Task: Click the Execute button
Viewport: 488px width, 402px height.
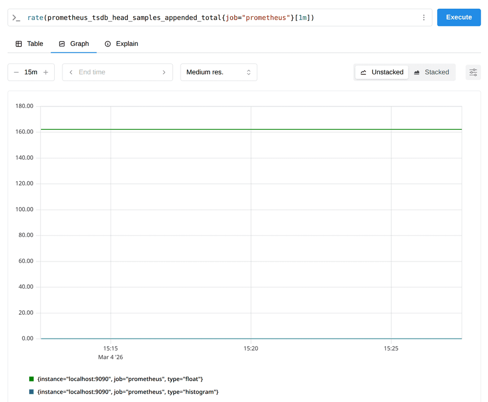Action: pos(459,17)
